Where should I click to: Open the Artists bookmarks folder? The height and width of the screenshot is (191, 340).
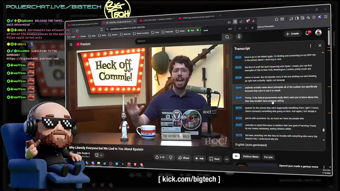71,37
